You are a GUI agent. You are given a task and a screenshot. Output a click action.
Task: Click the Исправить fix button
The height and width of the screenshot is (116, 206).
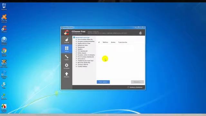[137, 82]
